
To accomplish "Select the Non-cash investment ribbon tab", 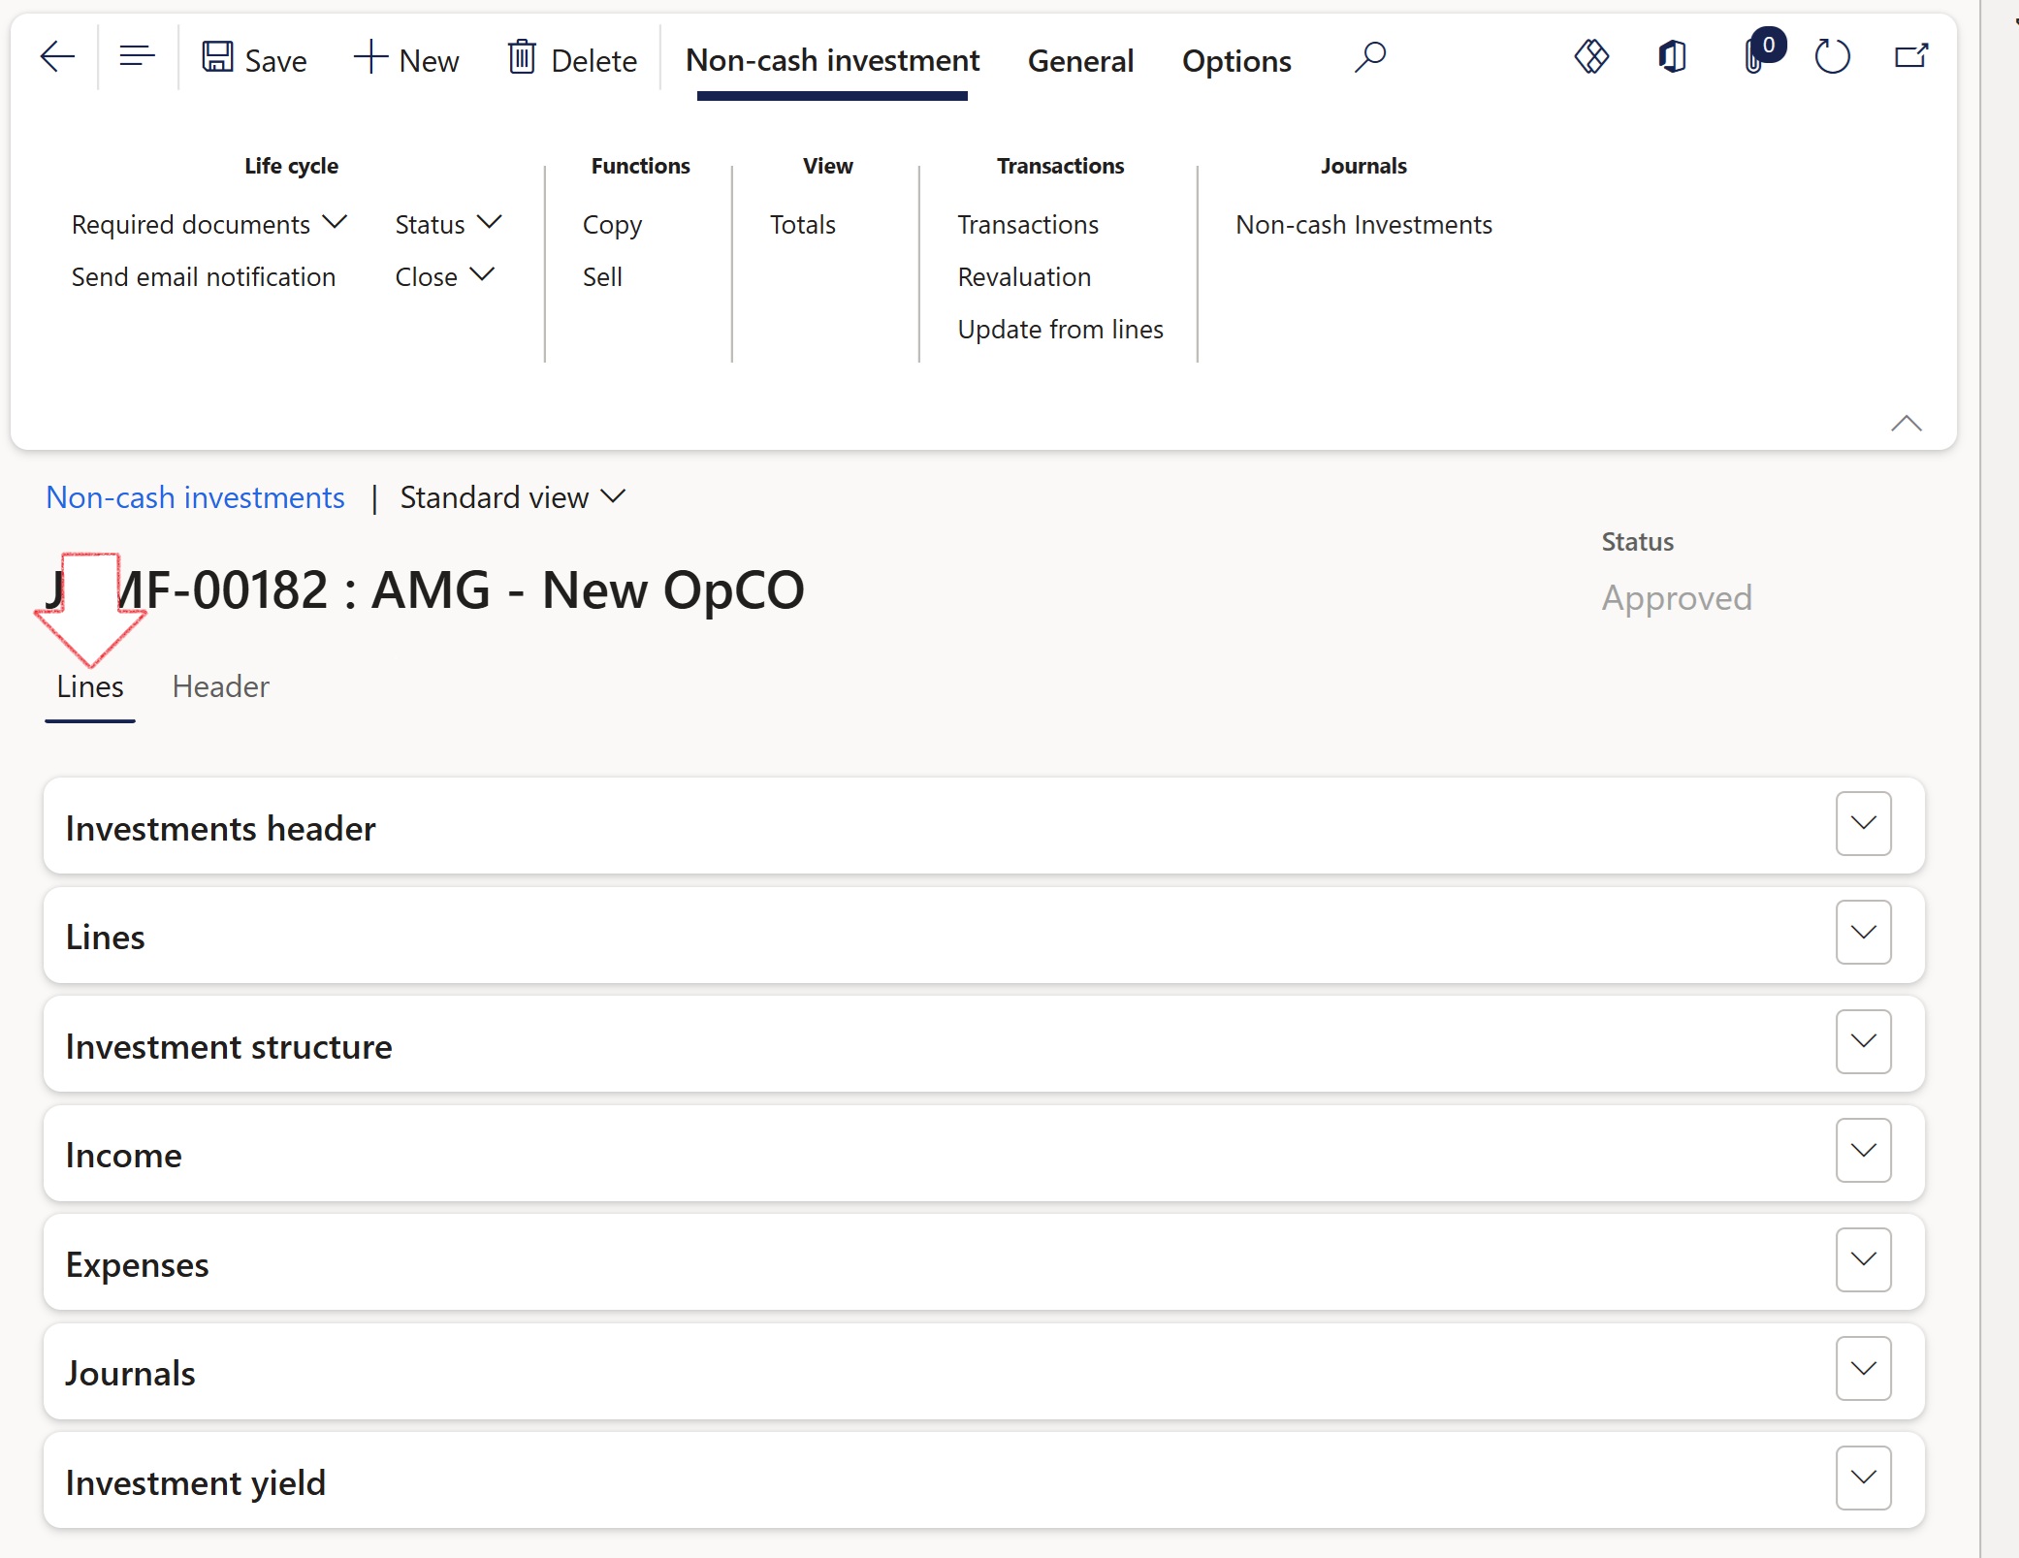I will pyautogui.click(x=832, y=61).
